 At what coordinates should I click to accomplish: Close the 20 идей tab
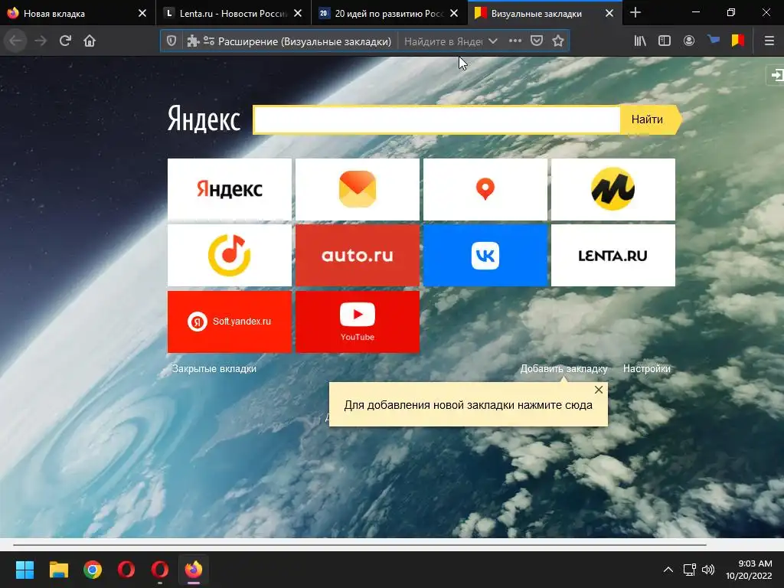click(x=454, y=14)
